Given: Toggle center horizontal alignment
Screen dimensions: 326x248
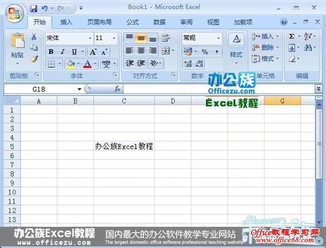Looking at the screenshot, I should tap(141, 50).
